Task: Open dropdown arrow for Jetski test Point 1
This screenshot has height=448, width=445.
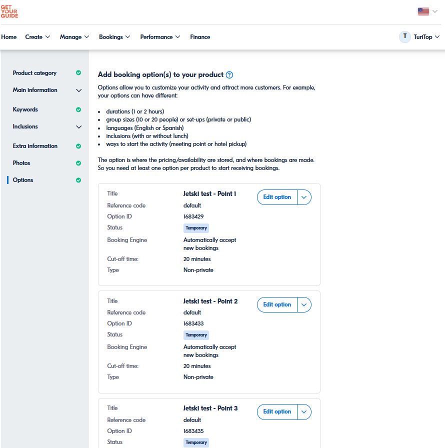Action: pyautogui.click(x=304, y=197)
